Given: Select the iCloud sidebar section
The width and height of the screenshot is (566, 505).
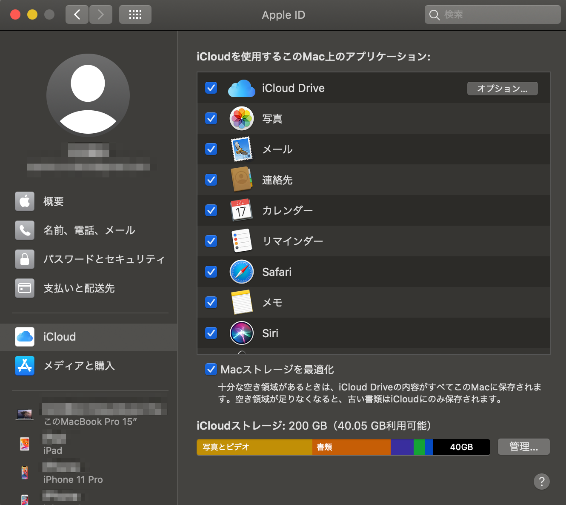Looking at the screenshot, I should pyautogui.click(x=89, y=337).
